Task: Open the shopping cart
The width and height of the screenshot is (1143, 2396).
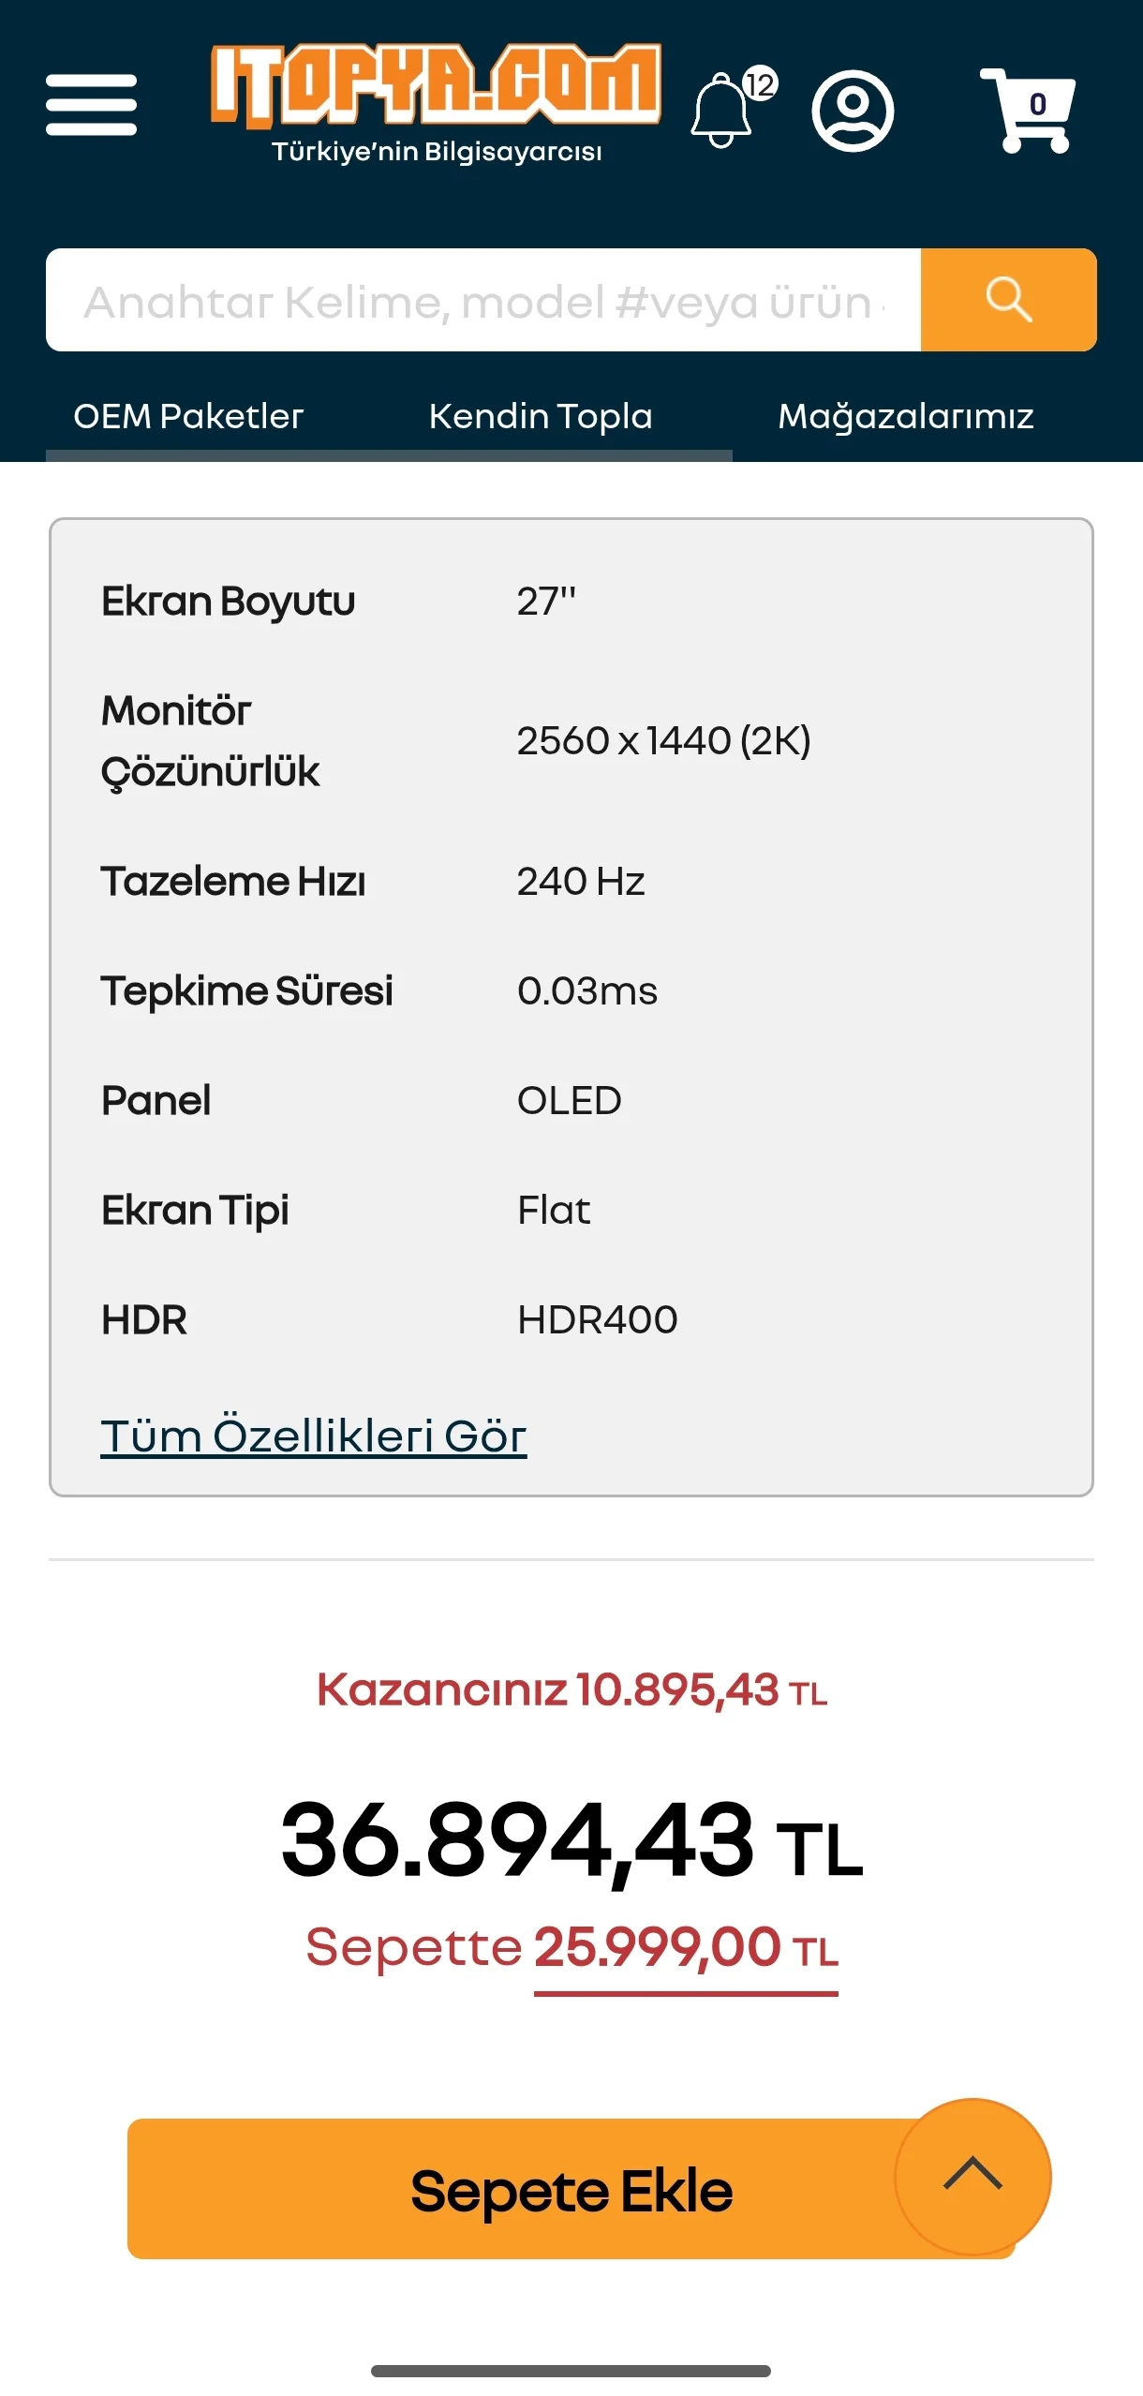Action: [1028, 109]
